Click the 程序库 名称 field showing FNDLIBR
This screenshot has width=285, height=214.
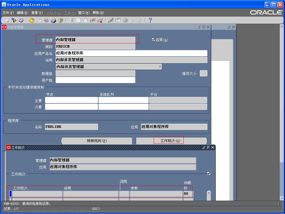pos(72,127)
